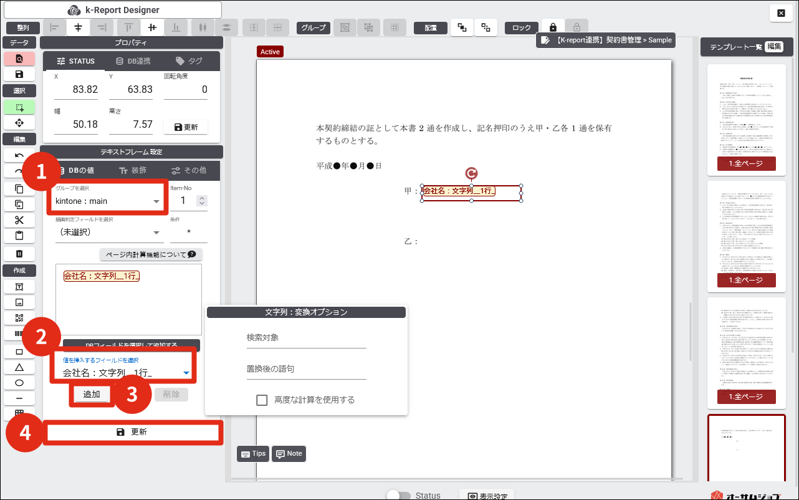The width and height of the screenshot is (799, 500).
Task: Open the 会社名 insert-field dropdown
Action: pyautogui.click(x=125, y=373)
